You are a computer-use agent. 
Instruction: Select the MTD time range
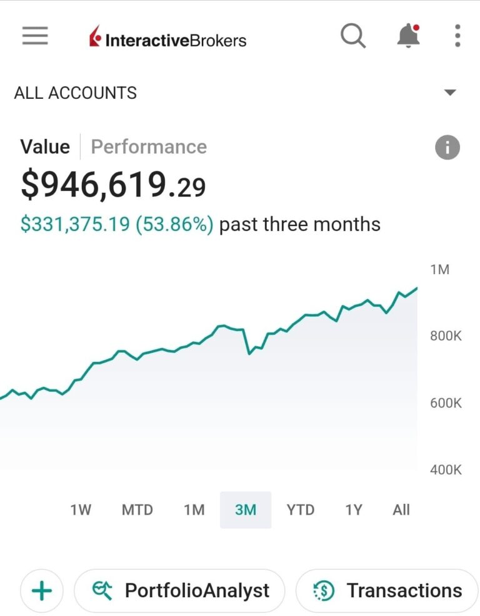137,510
